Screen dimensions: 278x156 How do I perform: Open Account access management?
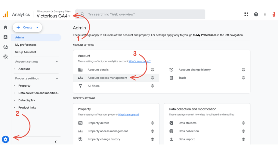click(x=107, y=78)
